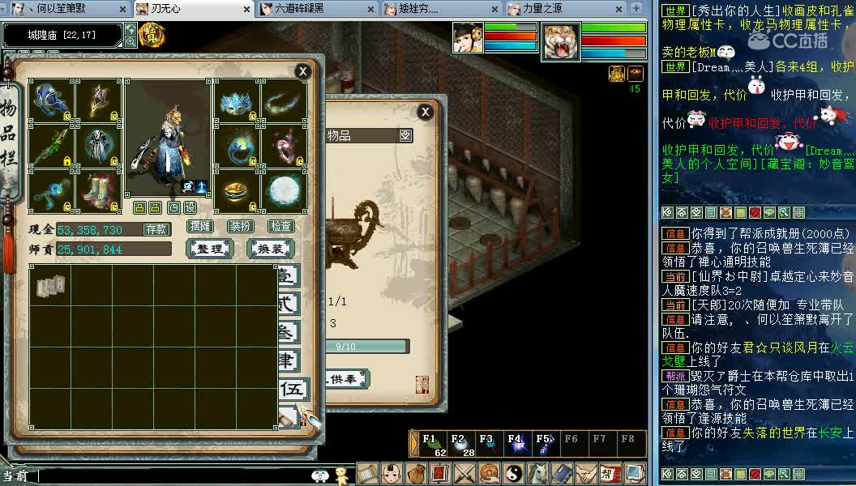Click the magnifier plus icon in upper chat toolbar
The height and width of the screenshot is (486, 856).
pos(784,213)
